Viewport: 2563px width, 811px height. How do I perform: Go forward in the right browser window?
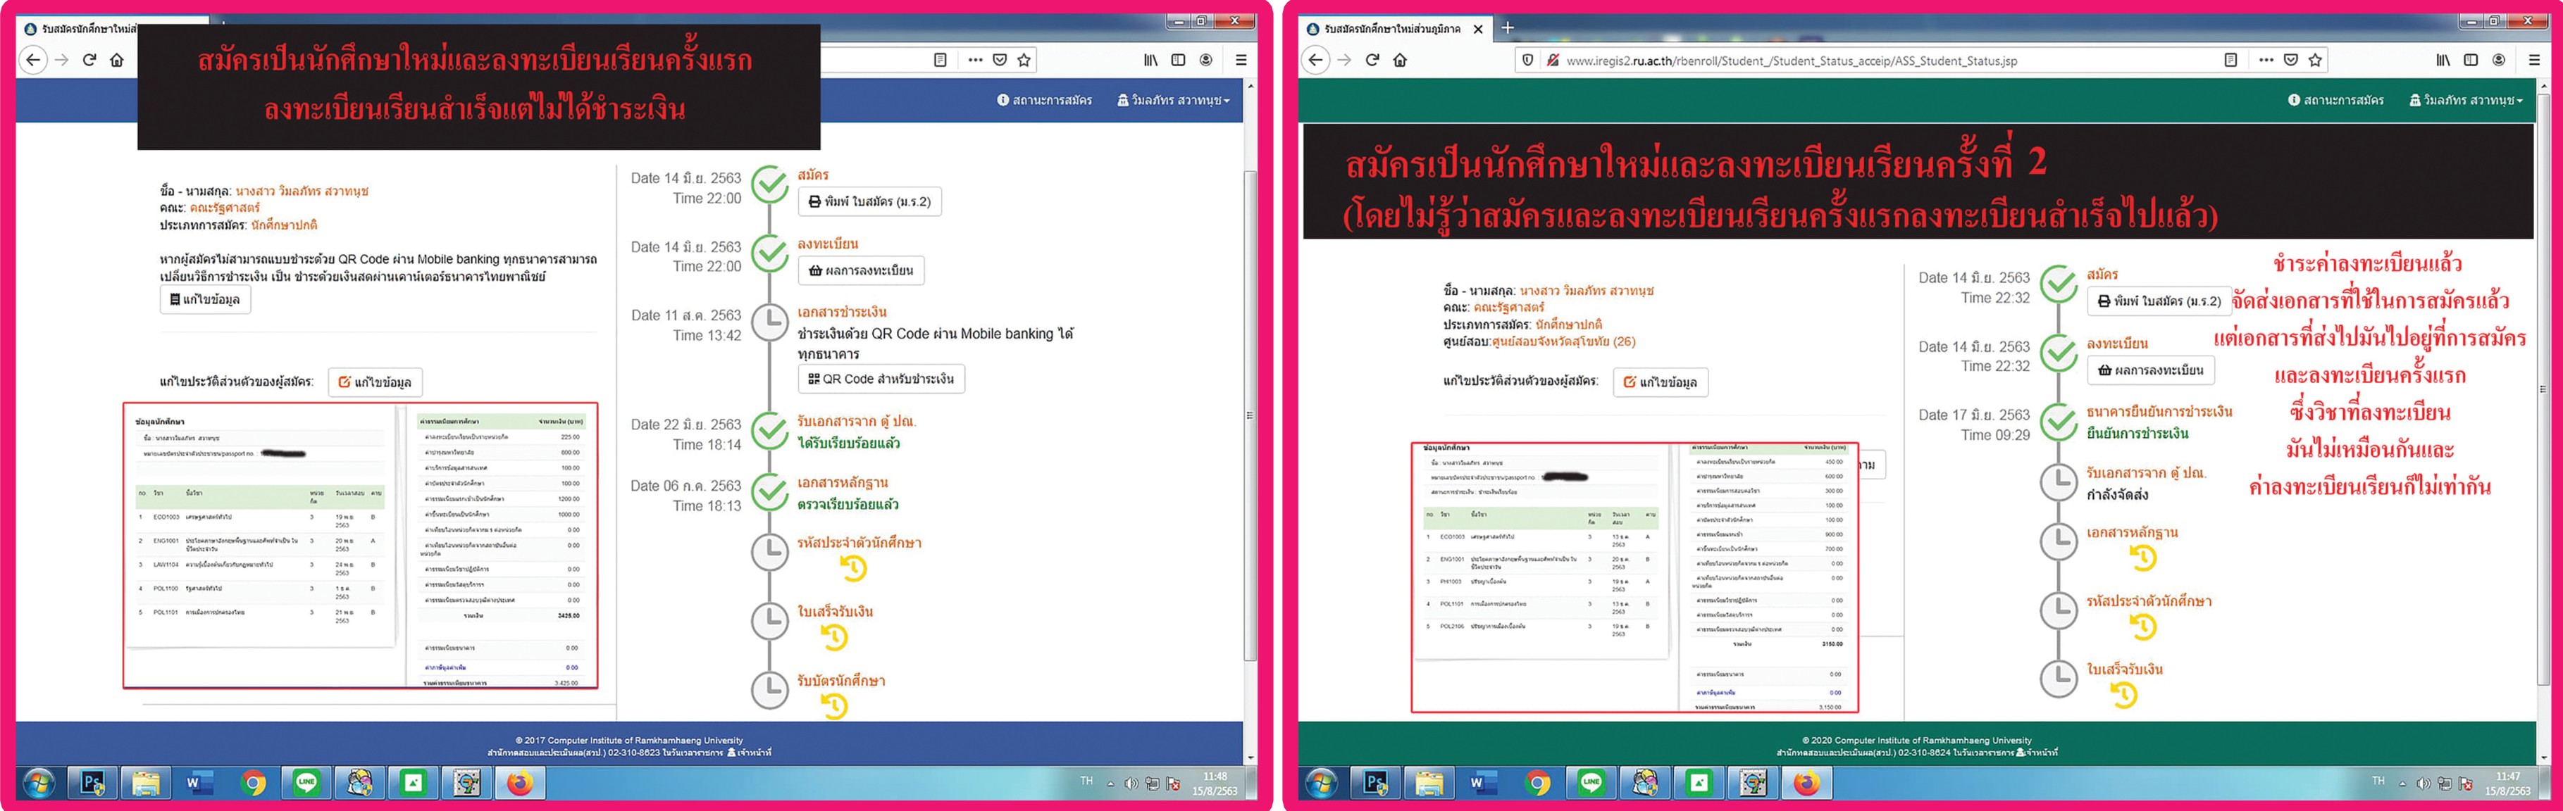click(x=1344, y=61)
